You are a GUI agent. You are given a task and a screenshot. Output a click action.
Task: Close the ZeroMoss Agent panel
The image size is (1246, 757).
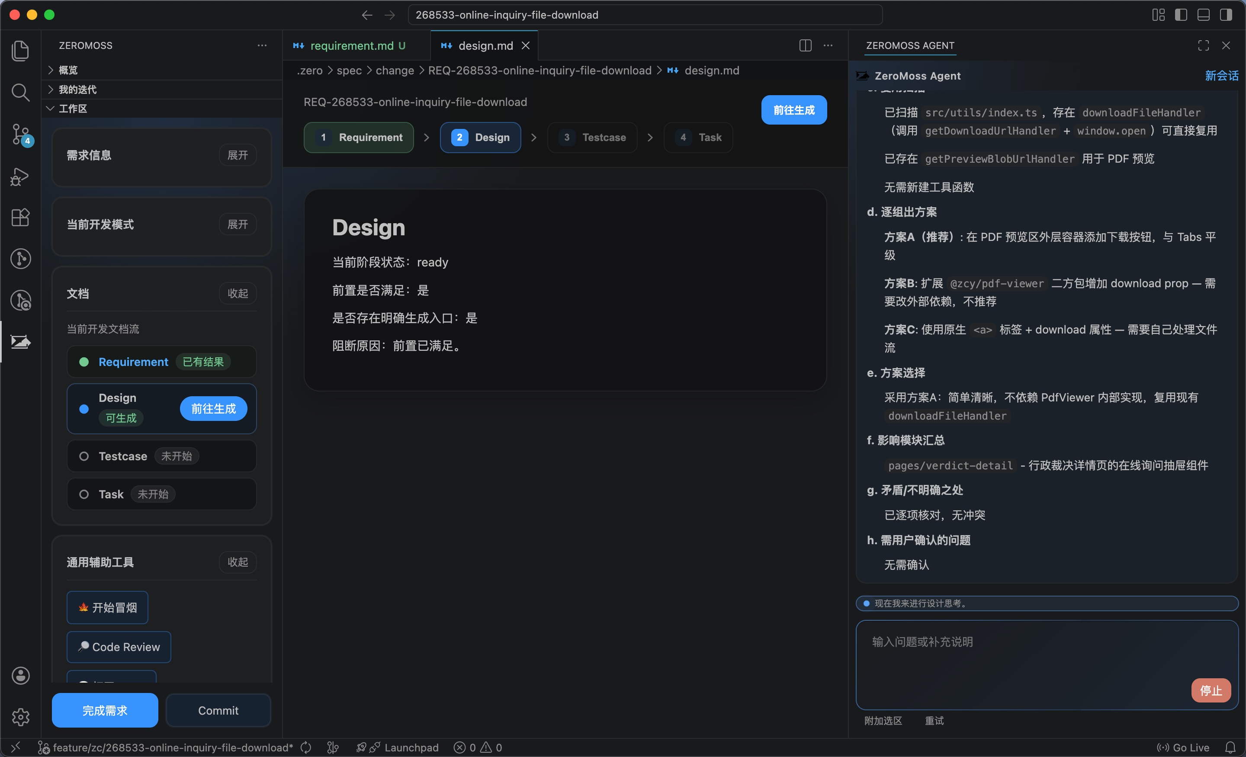pyautogui.click(x=1226, y=45)
